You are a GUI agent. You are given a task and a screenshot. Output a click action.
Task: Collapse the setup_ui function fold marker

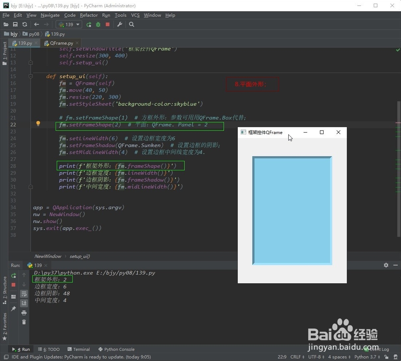pos(31,76)
